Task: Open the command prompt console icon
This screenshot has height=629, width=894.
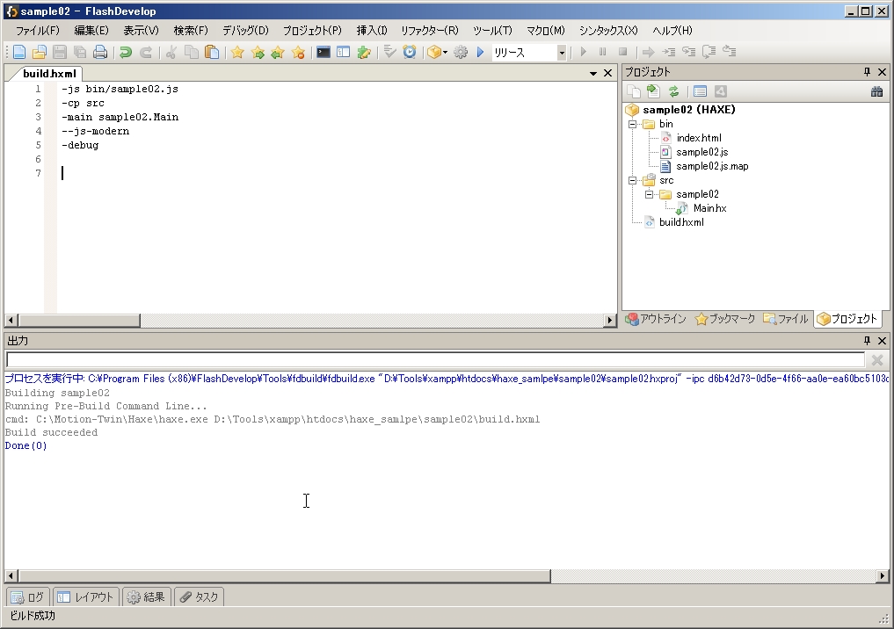Action: [323, 53]
